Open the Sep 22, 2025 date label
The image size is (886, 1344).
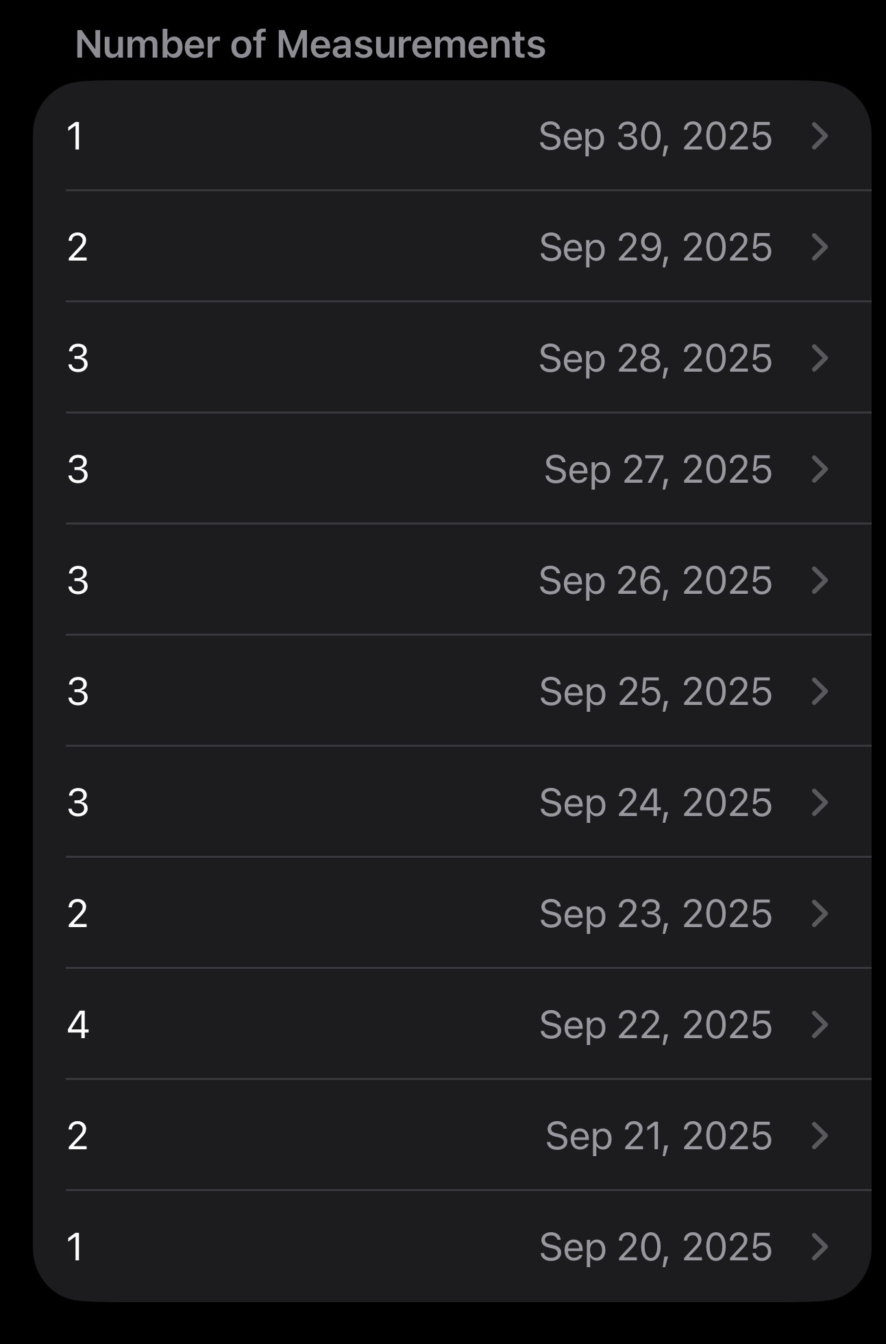click(x=655, y=1024)
